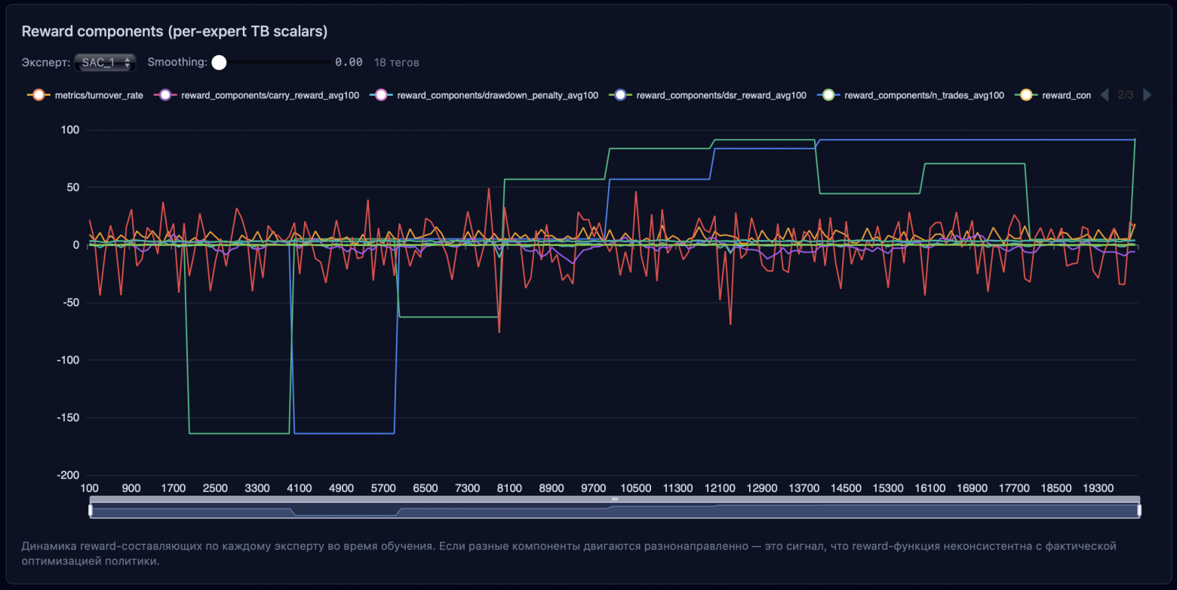
Task: Click the blue marker icon of dsr_reward_avg100
Action: coord(620,96)
